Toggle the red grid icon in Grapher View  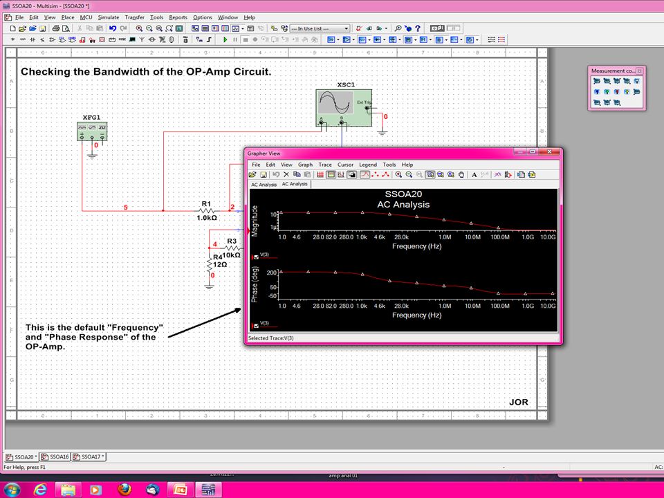320,174
